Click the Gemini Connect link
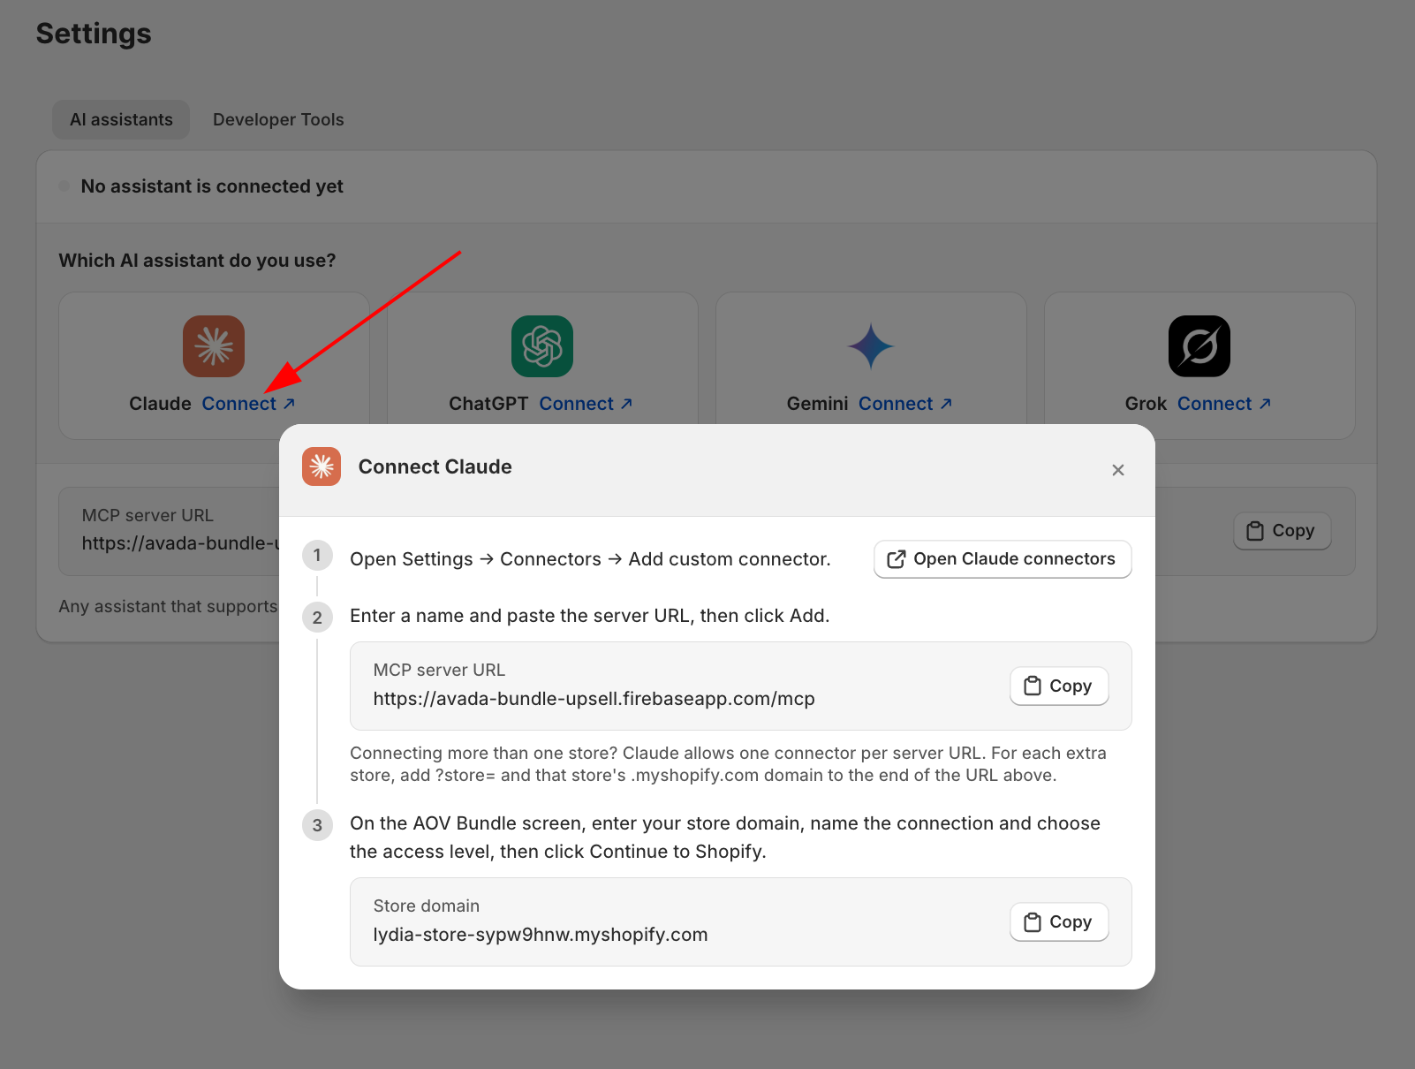The image size is (1415, 1069). [905, 404]
